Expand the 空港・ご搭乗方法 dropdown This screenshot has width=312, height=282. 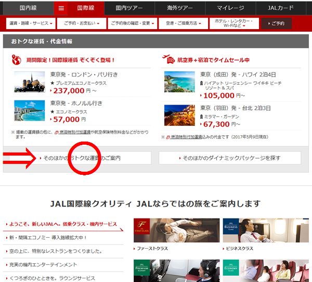(x=184, y=23)
